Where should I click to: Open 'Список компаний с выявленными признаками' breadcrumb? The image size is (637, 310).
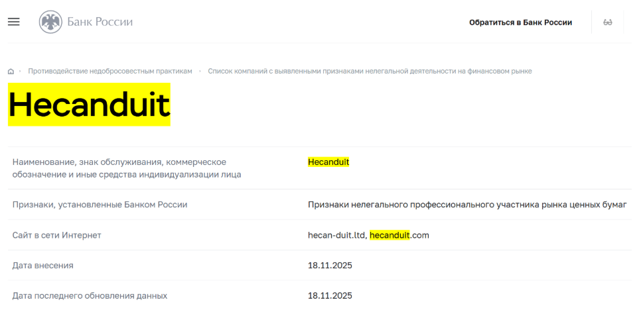370,72
